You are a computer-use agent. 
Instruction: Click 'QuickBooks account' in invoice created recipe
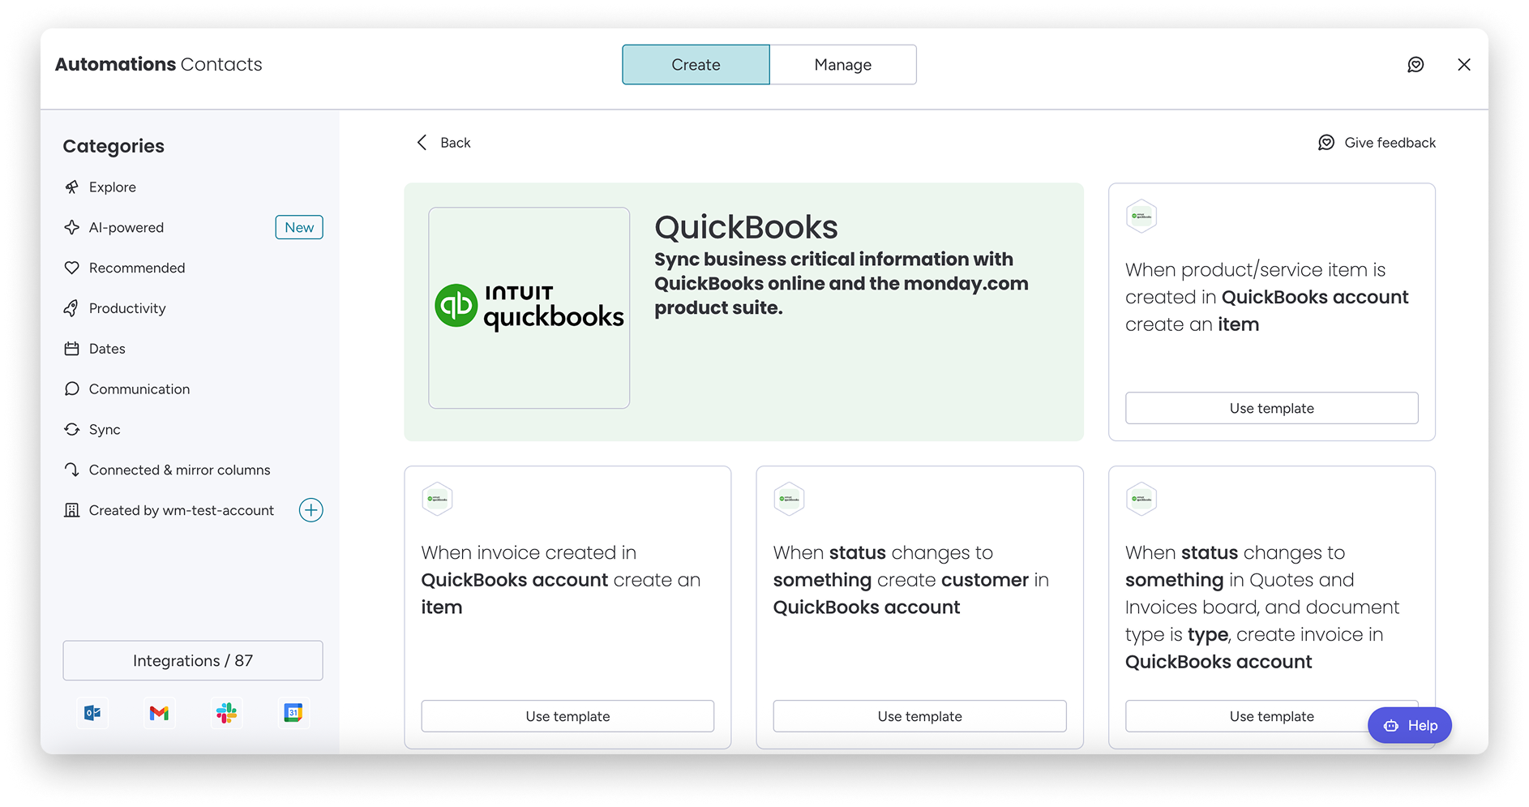click(514, 580)
